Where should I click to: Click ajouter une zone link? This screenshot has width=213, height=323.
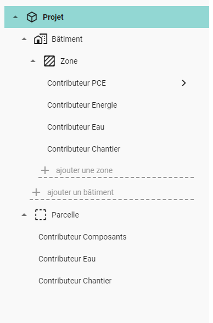click(x=84, y=170)
